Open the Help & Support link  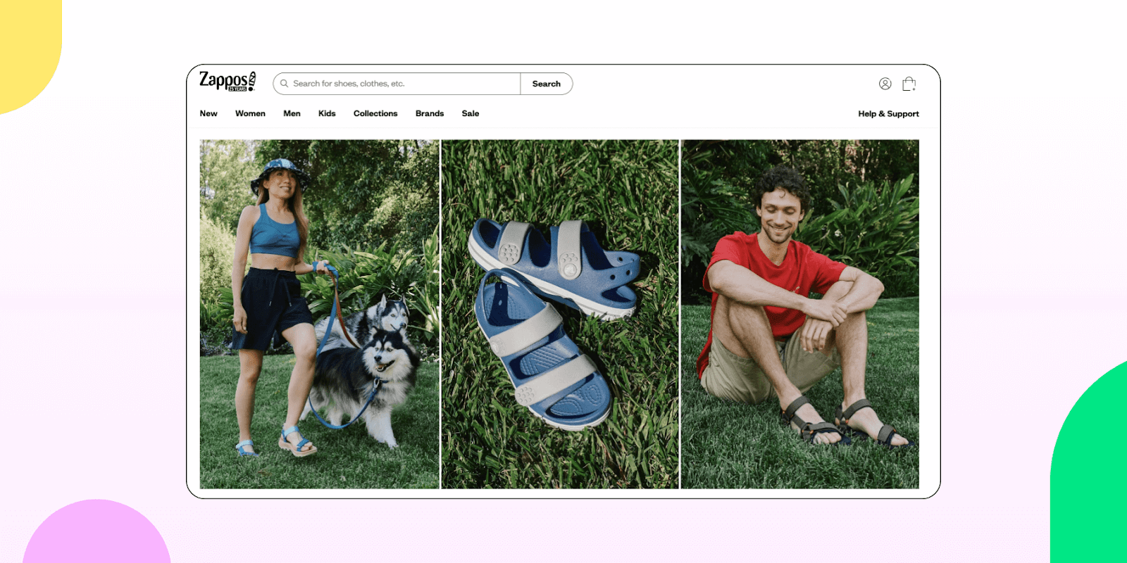pyautogui.click(x=888, y=113)
